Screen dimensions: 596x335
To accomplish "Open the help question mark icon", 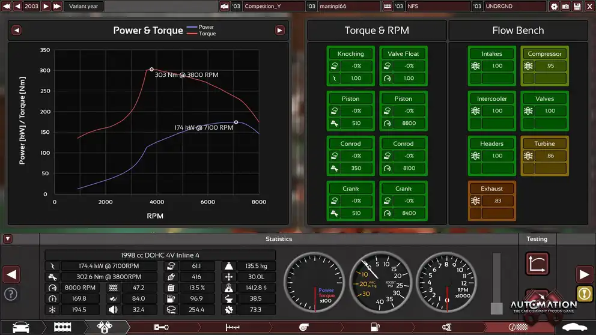I will 11,294.
